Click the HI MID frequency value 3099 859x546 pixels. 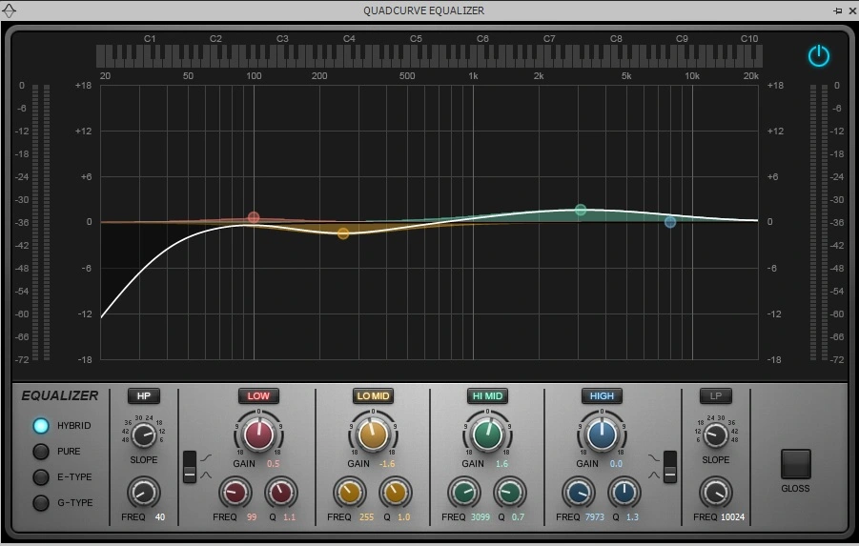coord(480,517)
